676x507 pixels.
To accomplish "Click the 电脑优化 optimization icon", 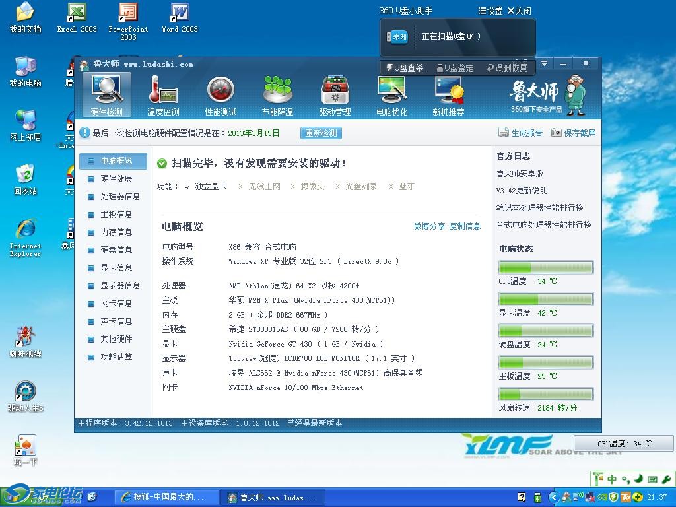I will [391, 95].
